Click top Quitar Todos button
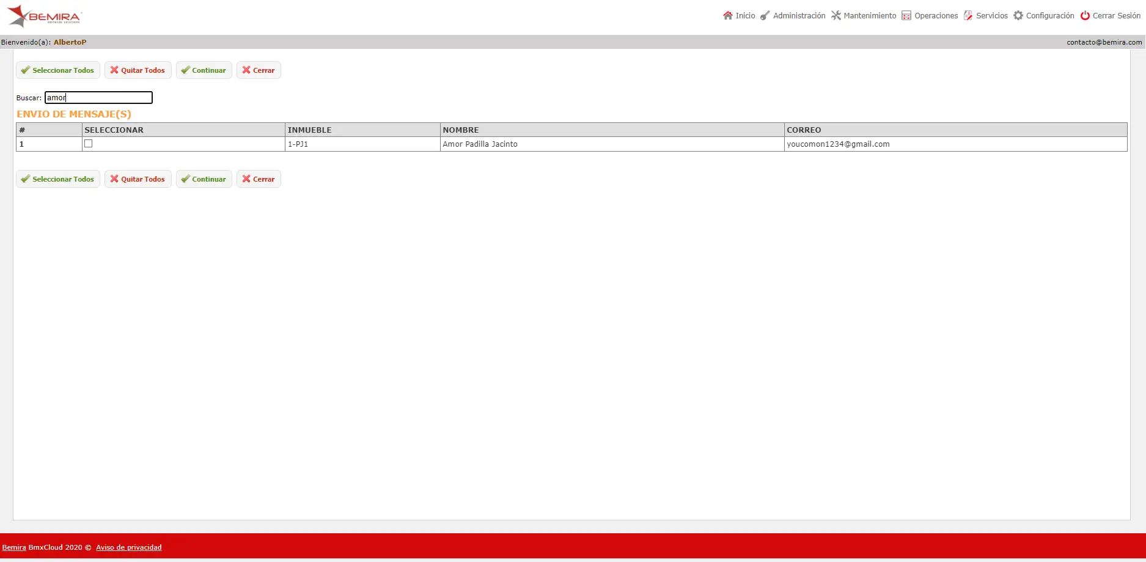Image resolution: width=1146 pixels, height=562 pixels. [138, 70]
